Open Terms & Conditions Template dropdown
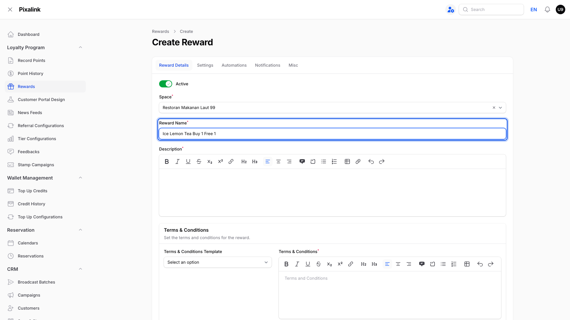 [x=218, y=262]
